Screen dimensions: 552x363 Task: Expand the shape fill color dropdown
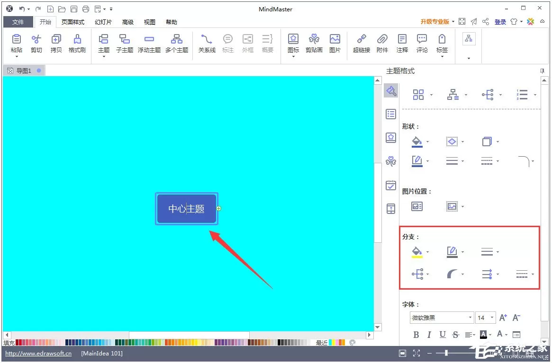(428, 142)
